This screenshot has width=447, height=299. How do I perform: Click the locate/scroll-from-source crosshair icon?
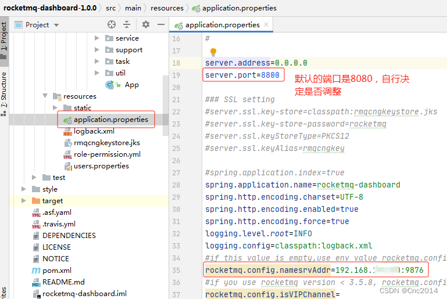point(112,24)
